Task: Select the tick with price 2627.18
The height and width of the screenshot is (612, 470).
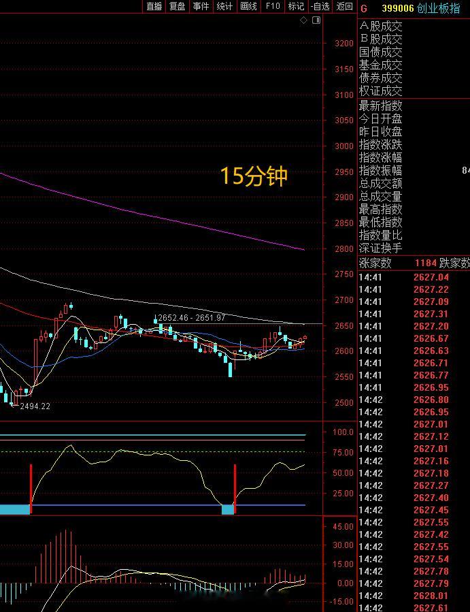Action: pos(414,473)
